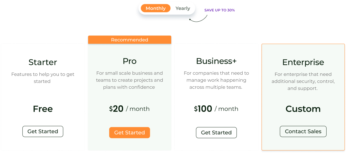Viewport: 346px width, 153px height.
Task: Select the Enterprise plan heading
Action: click(303, 62)
